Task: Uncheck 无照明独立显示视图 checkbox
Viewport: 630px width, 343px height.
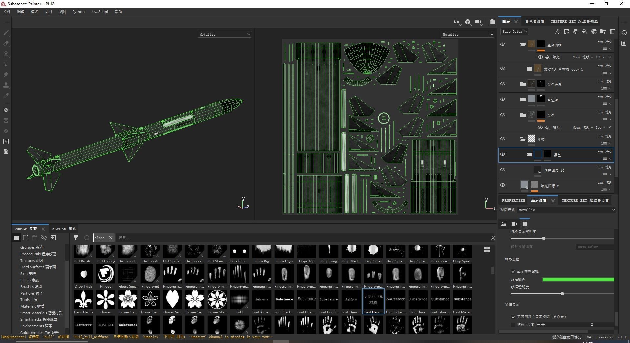Action: [513, 317]
